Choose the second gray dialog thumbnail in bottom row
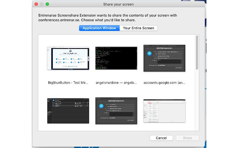The height and width of the screenshot is (148, 238). tap(116, 111)
